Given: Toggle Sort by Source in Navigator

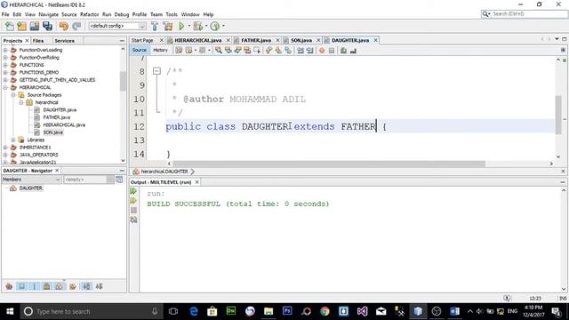Looking at the screenshot, I should pyautogui.click(x=99, y=286).
